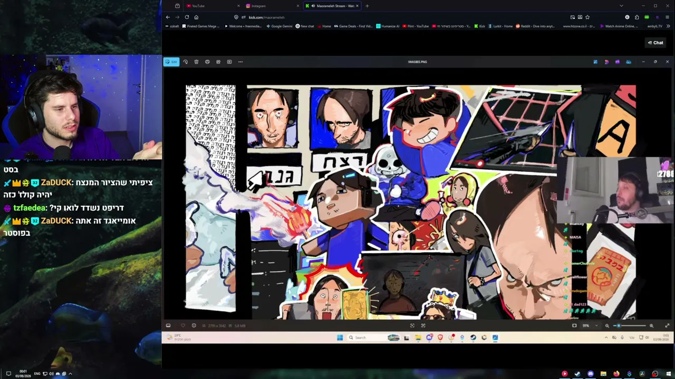Open the Humanize AI bookmark

(388, 26)
